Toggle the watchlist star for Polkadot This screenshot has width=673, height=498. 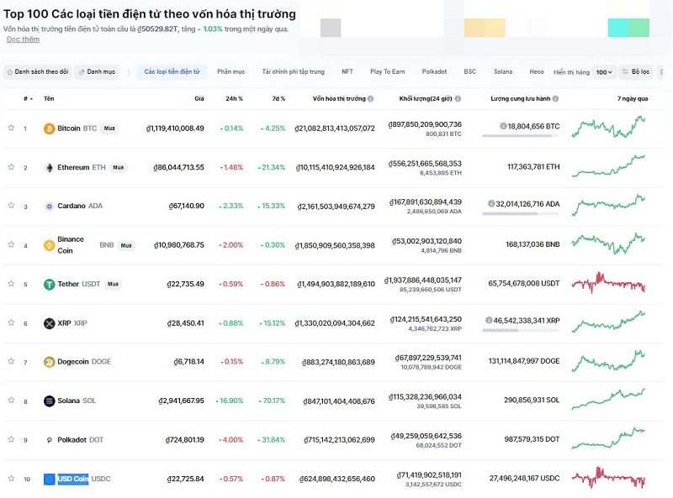12,438
